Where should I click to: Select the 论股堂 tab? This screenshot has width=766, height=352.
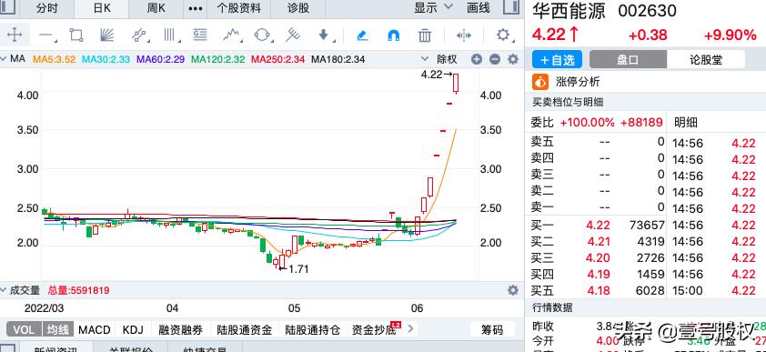pyautogui.click(x=705, y=60)
